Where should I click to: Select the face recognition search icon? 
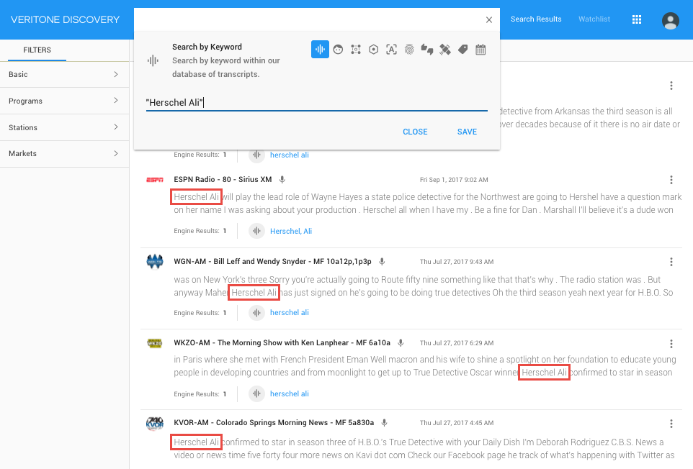click(x=338, y=50)
